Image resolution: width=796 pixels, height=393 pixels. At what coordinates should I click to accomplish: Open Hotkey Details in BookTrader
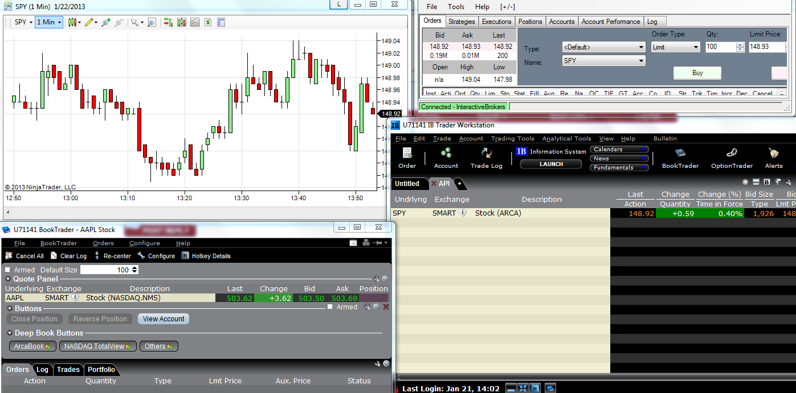206,256
